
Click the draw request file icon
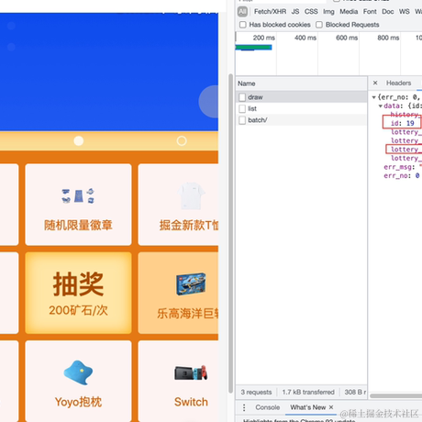point(242,97)
